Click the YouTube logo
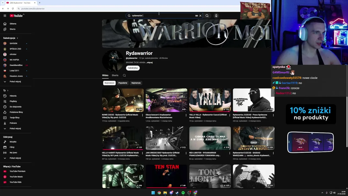 16,16
